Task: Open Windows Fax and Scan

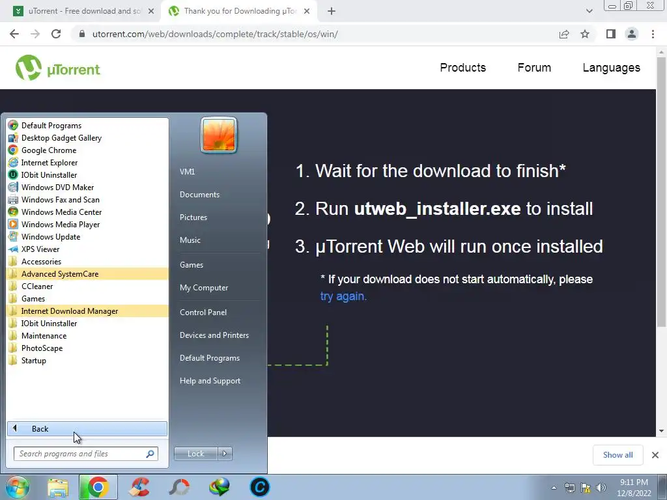Action: click(x=87, y=199)
